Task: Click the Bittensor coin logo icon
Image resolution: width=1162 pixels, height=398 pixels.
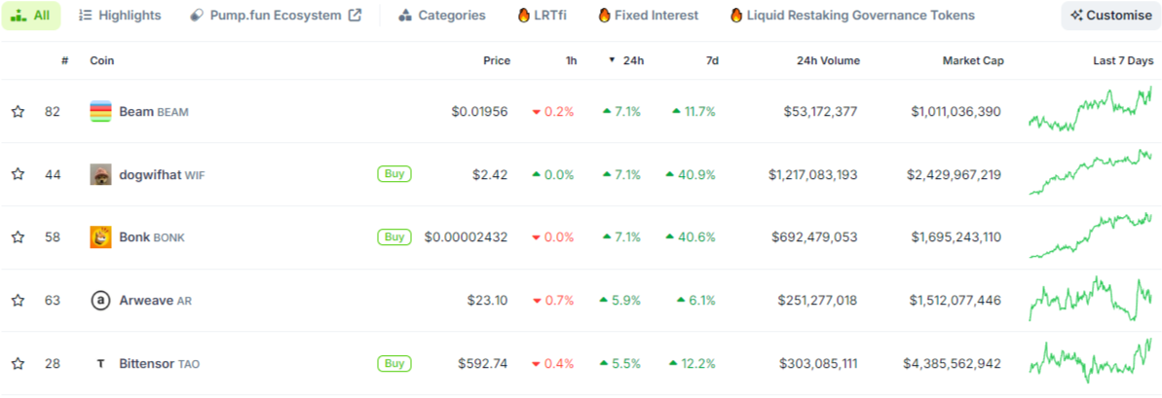Action: coord(100,364)
